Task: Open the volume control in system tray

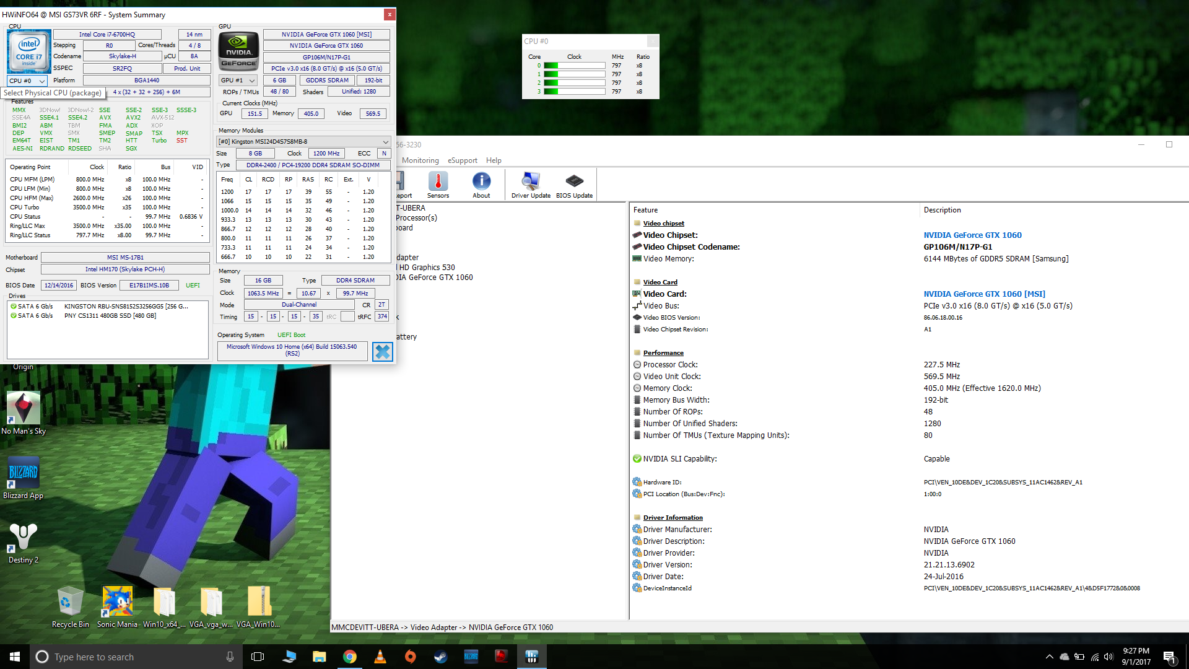Action: tap(1108, 657)
